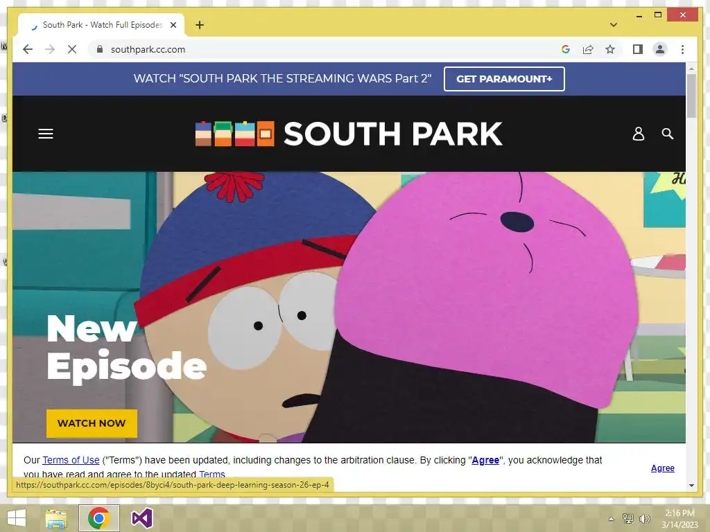Click the GET PARAMOUNT+ button
This screenshot has width=710, height=532.
tap(504, 79)
